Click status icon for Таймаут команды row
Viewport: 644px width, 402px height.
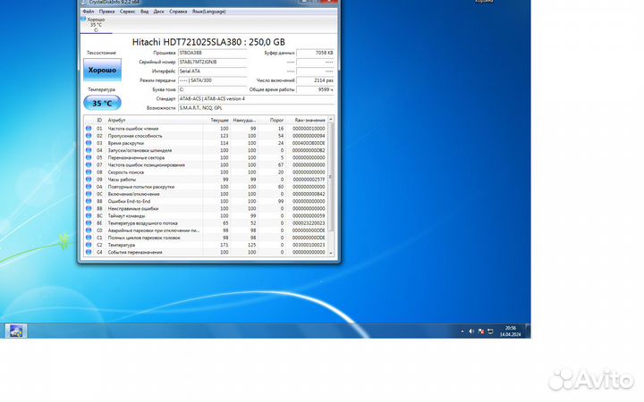[89, 216]
